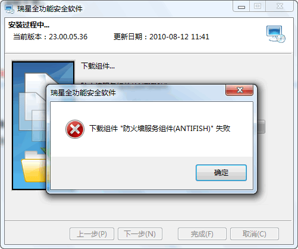298x249 pixels.
Task: Click the 当前版本 23.00.05.36 text
Action: click(x=50, y=37)
